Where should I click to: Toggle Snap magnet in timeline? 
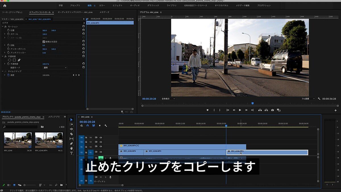click(x=88, y=125)
